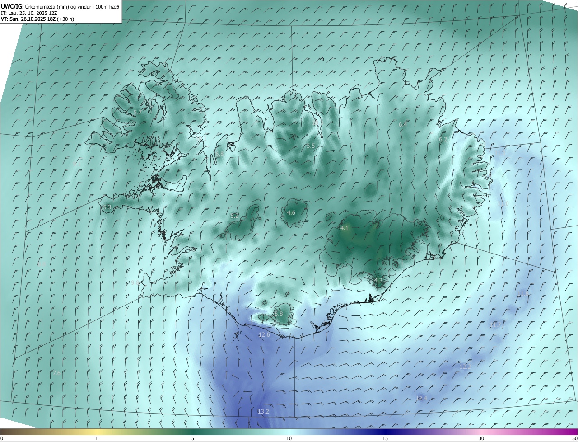Click the valid time line "VT: Sun. 26.10.2025 18Z (+30 h)"
This screenshot has height=442, width=578.
pyautogui.click(x=37, y=19)
